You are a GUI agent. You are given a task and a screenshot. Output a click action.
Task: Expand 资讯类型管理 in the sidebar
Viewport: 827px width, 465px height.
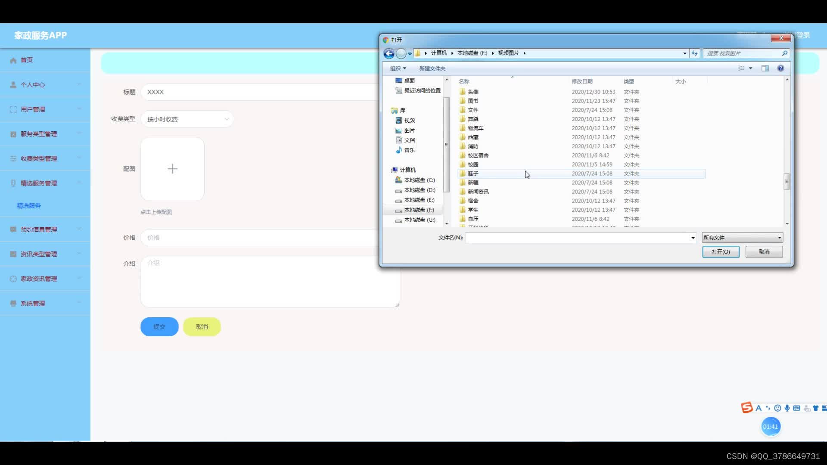45,254
